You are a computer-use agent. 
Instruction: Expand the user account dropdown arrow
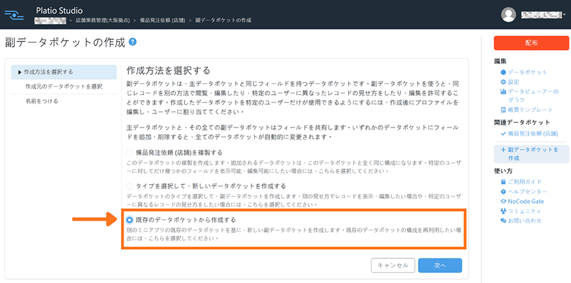[x=564, y=15]
